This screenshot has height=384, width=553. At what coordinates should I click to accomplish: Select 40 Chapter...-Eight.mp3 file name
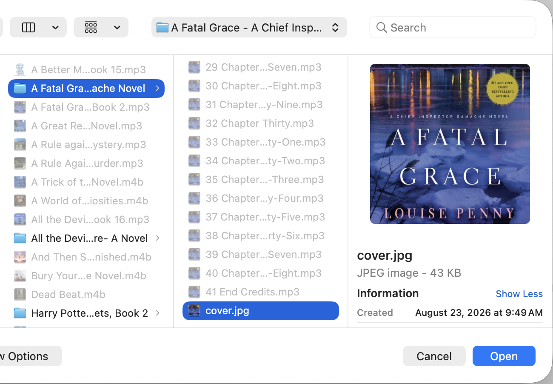(263, 273)
